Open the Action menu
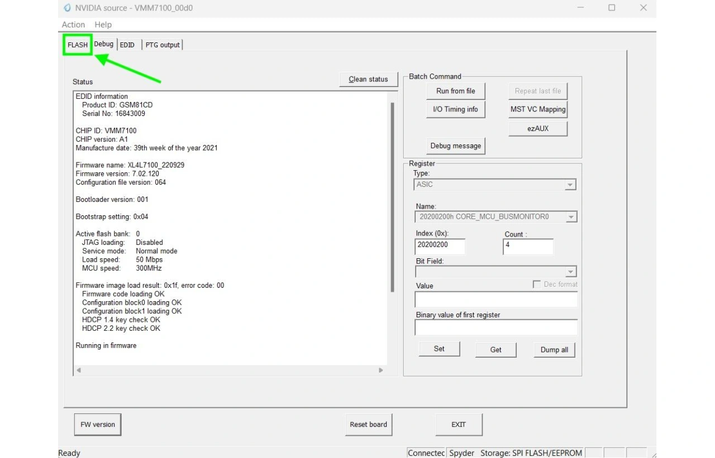Image resolution: width=715 pixels, height=458 pixels. (x=73, y=25)
